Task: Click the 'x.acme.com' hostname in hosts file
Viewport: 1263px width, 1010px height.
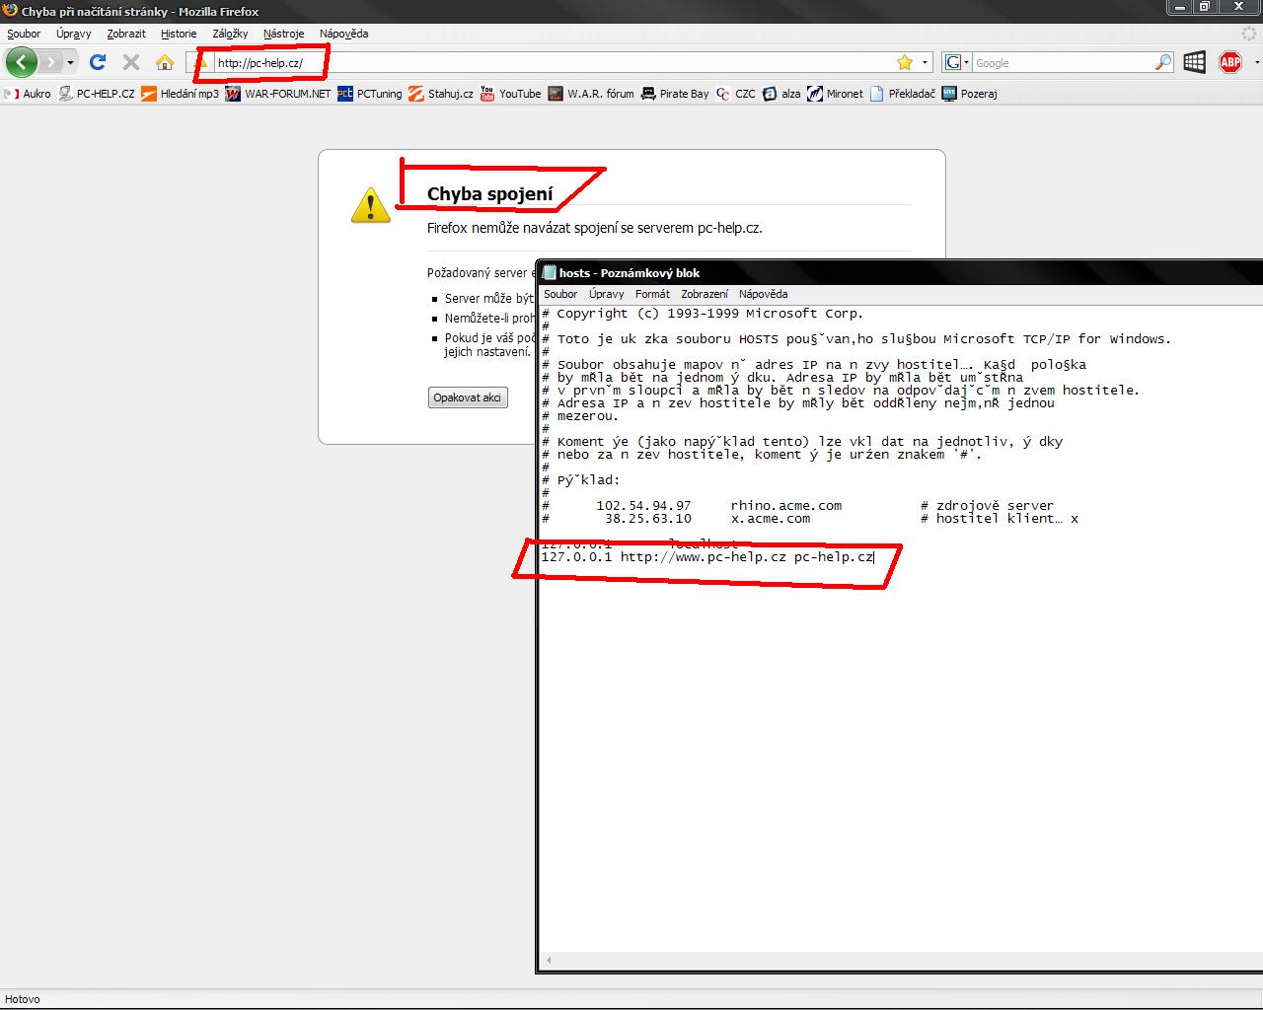Action: pyautogui.click(x=771, y=518)
